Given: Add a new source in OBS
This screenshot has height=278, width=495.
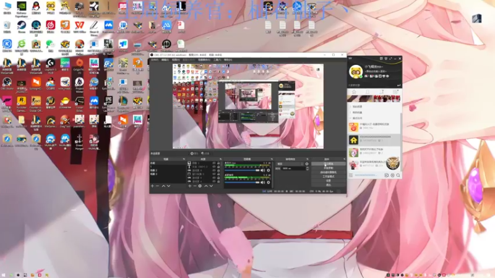Looking at the screenshot, I should [190, 186].
